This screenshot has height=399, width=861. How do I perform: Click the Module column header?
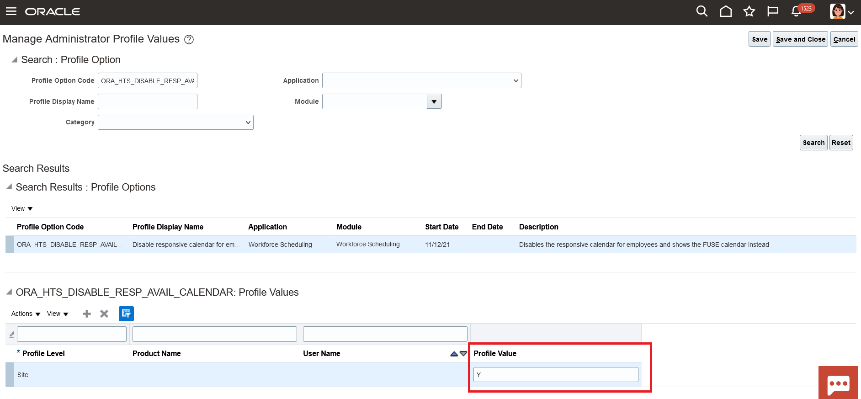(x=349, y=227)
